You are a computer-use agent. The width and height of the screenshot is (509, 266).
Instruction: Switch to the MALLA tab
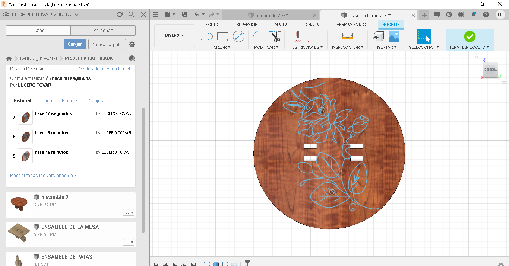point(281,25)
